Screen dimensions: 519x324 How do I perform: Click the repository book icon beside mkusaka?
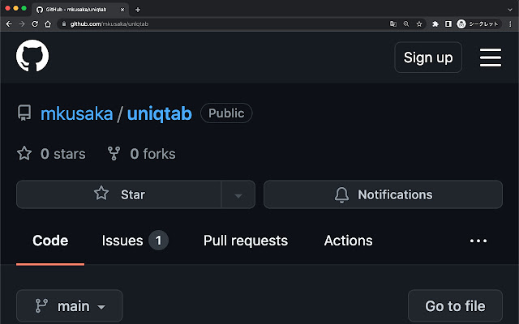pyautogui.click(x=24, y=113)
